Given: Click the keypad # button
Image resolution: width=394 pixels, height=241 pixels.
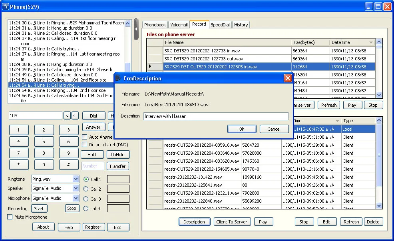Looking at the screenshot, I should click(x=69, y=165).
